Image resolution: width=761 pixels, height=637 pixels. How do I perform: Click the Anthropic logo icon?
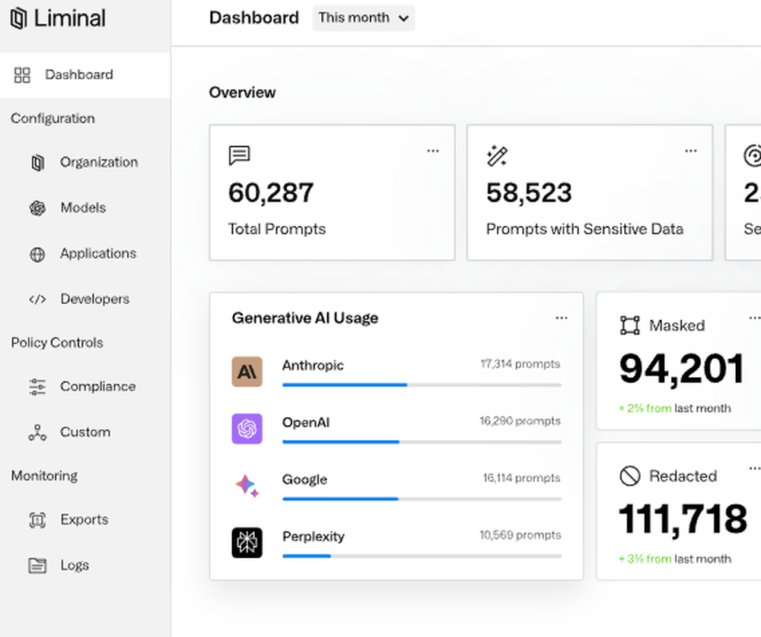coord(247,372)
